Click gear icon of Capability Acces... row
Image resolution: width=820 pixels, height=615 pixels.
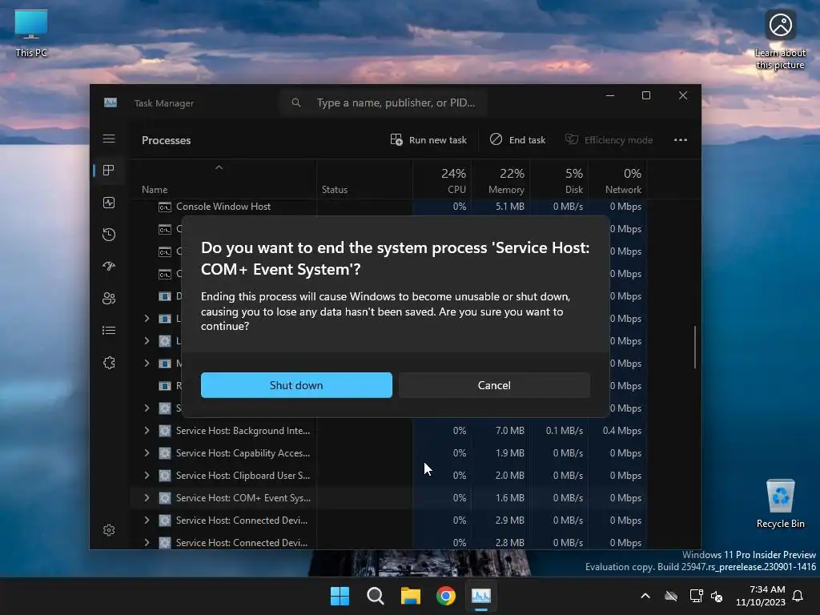165,453
